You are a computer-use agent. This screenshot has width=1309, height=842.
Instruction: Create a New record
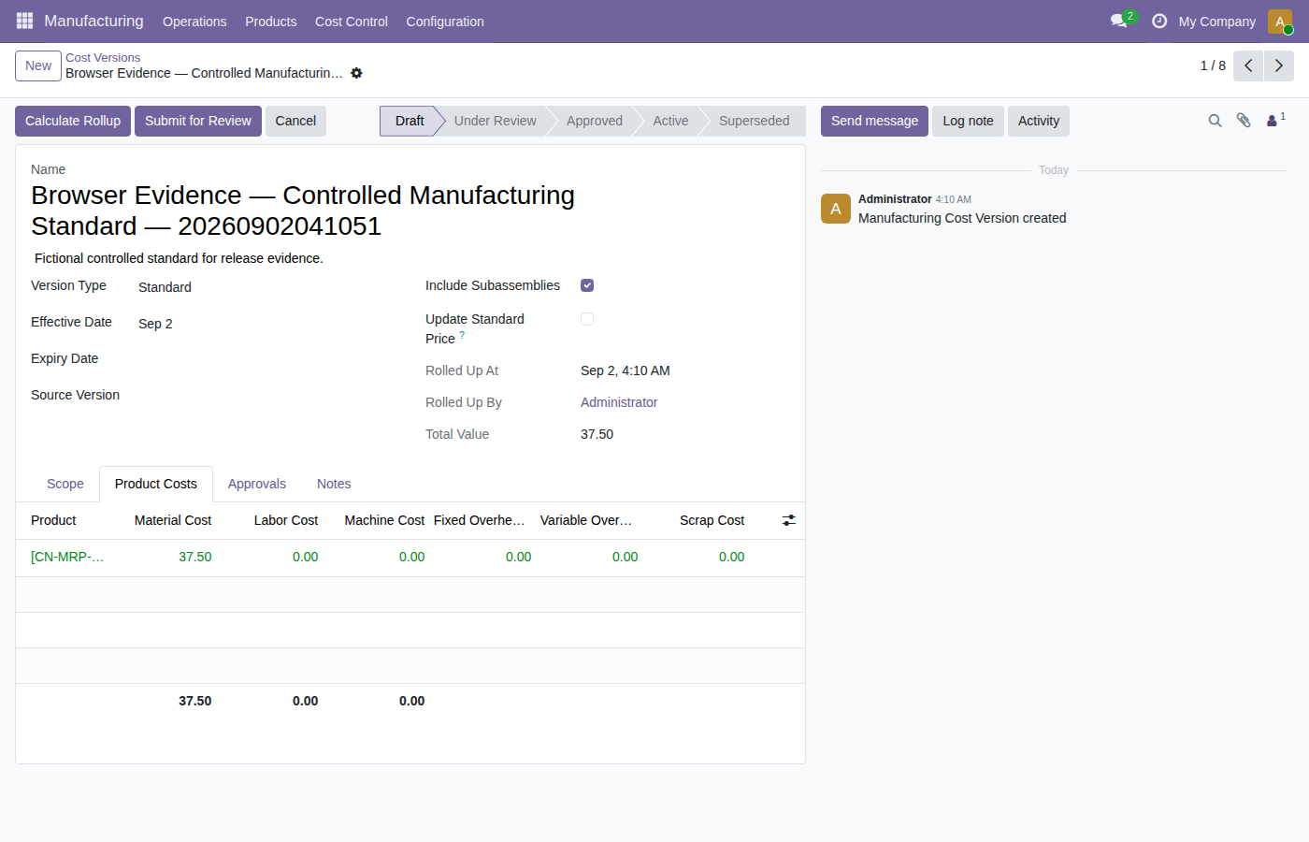pos(38,65)
